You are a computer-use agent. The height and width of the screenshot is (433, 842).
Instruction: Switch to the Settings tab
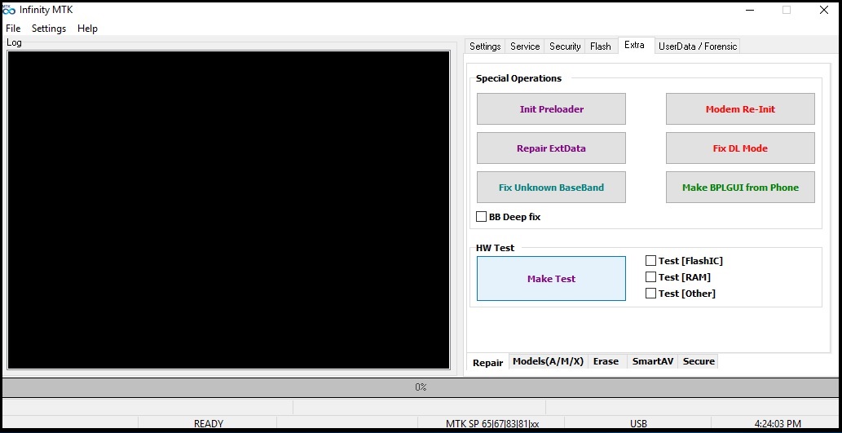tap(485, 46)
